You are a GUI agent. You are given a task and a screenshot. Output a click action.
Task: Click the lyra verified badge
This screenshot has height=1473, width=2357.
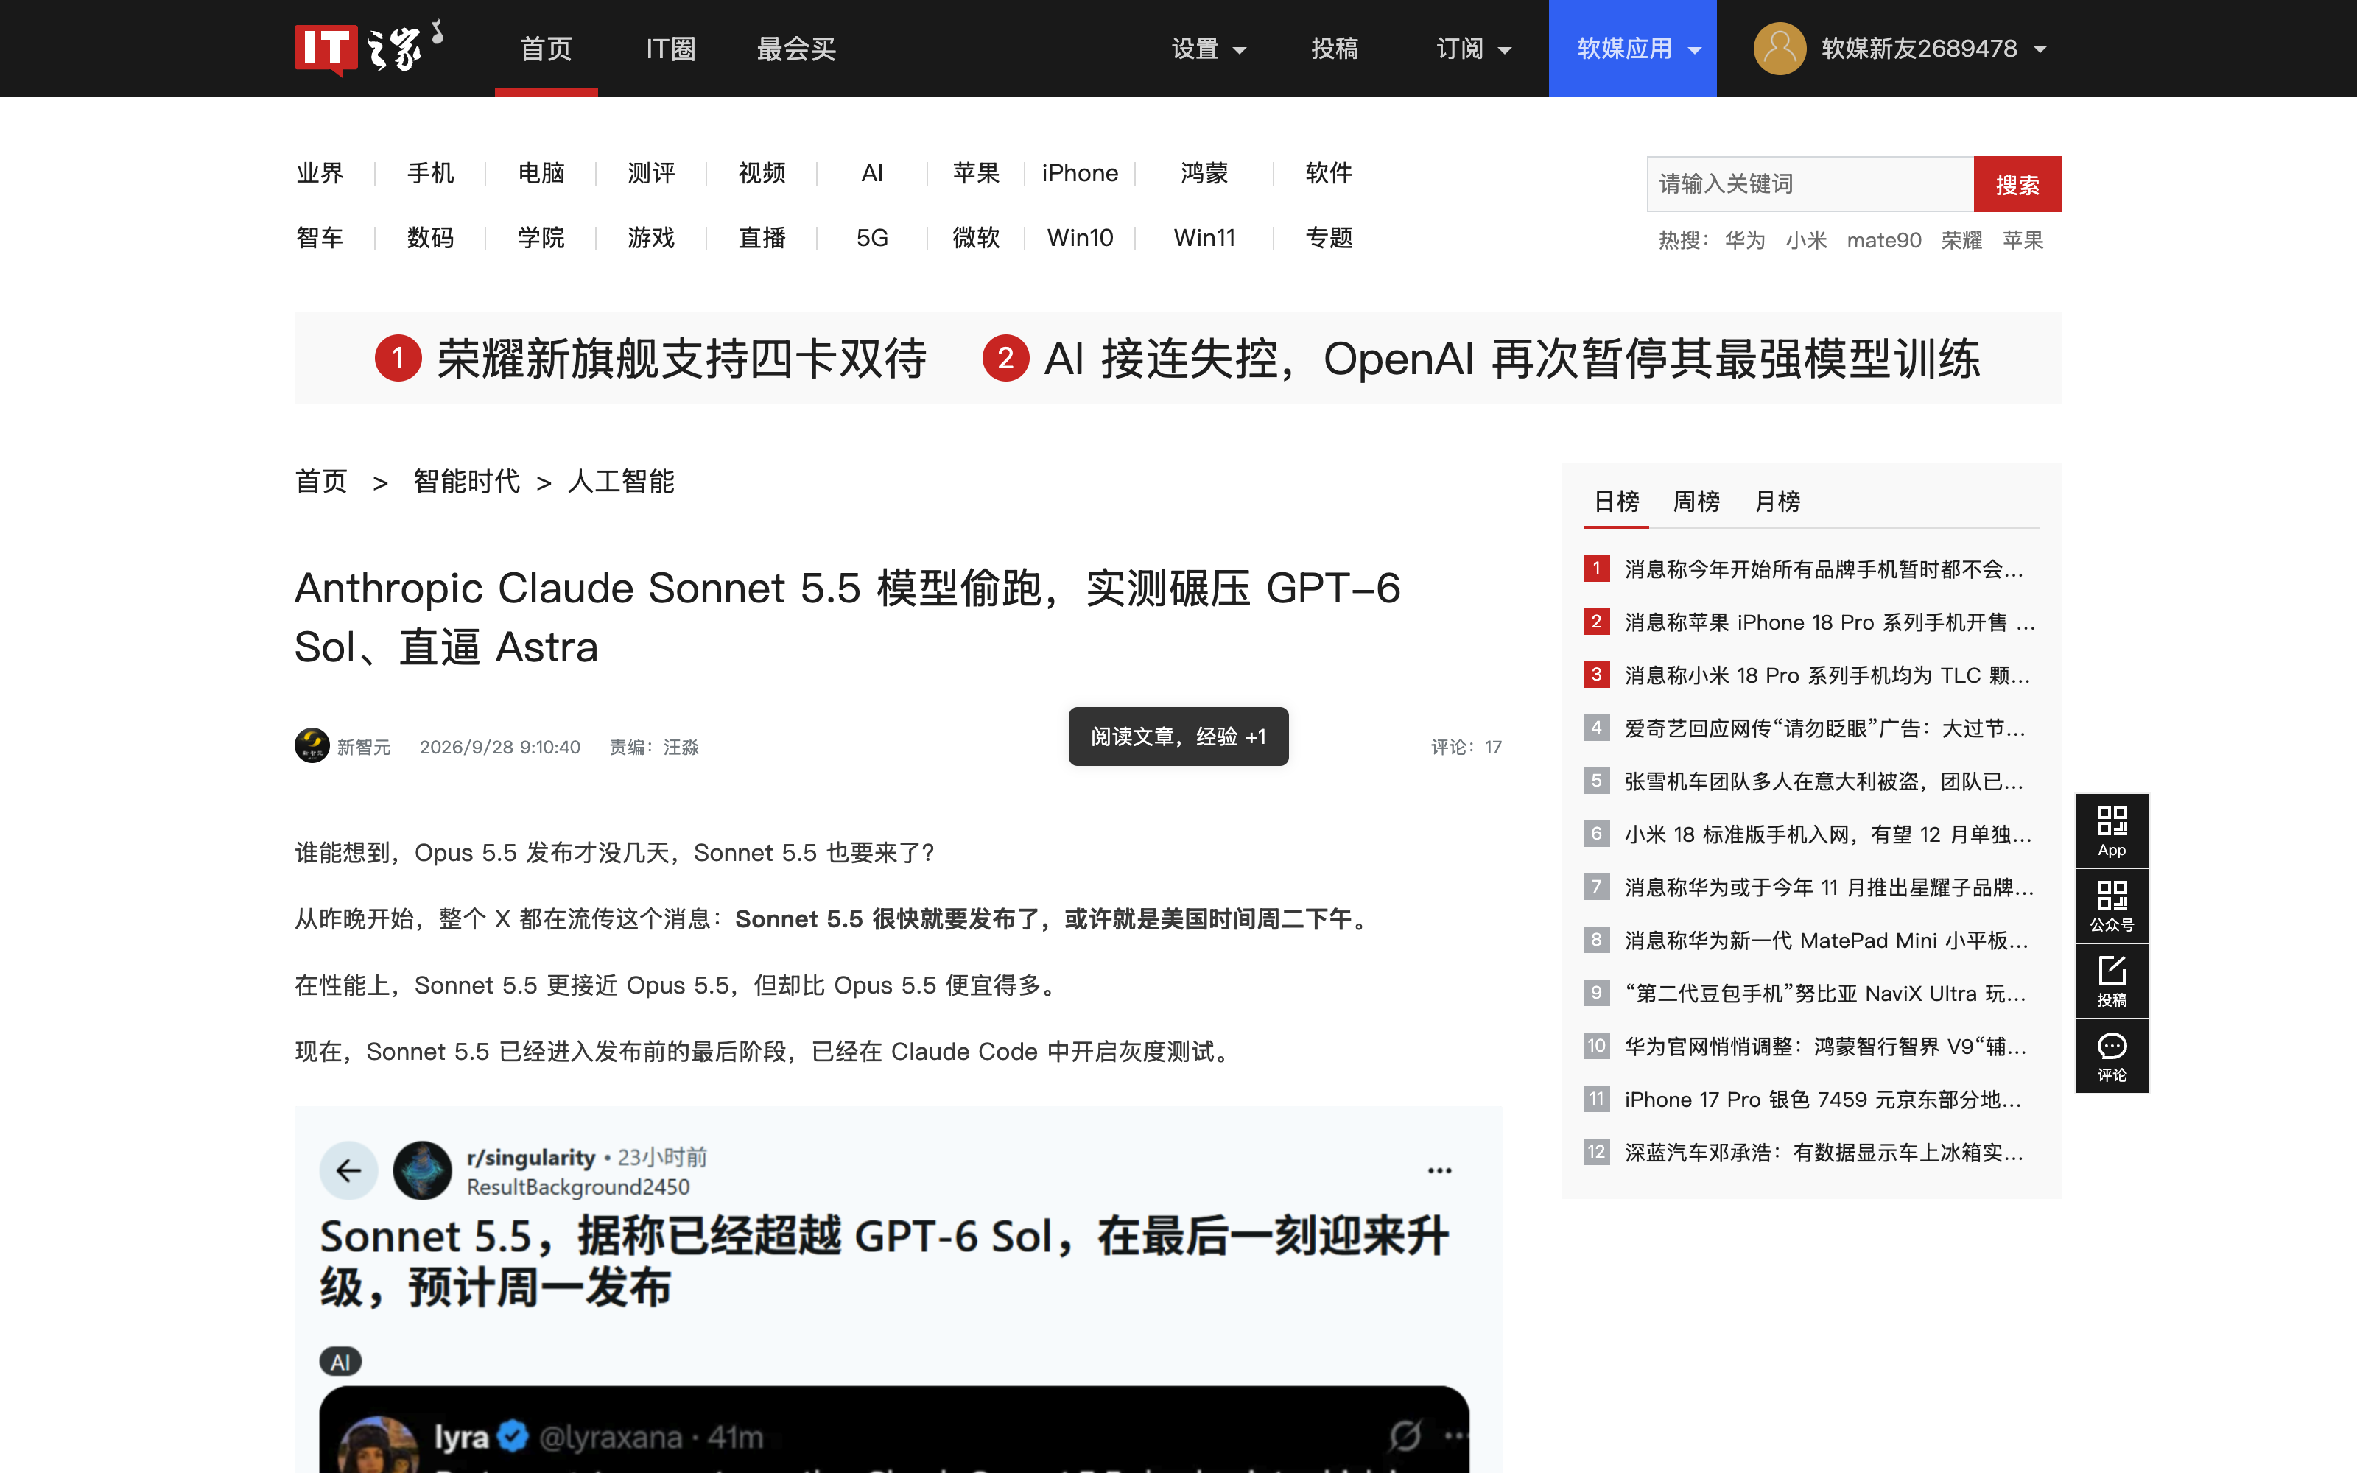point(513,1436)
